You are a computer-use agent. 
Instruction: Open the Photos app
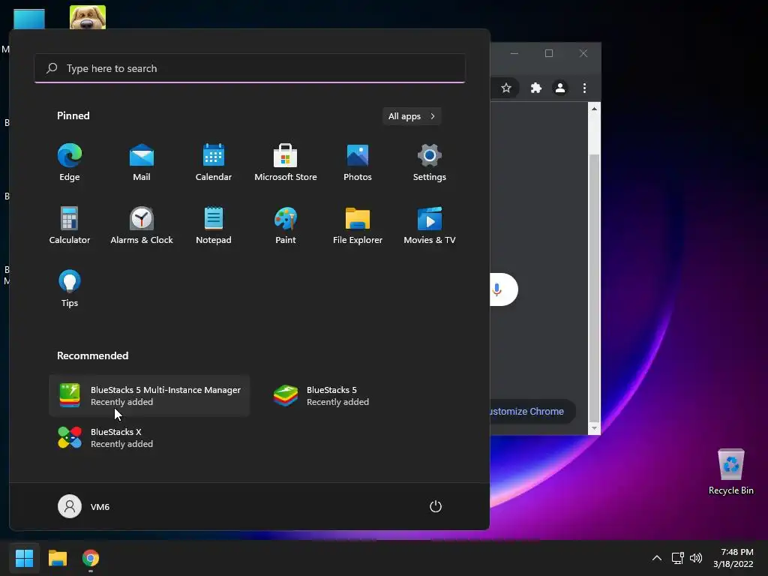(358, 162)
